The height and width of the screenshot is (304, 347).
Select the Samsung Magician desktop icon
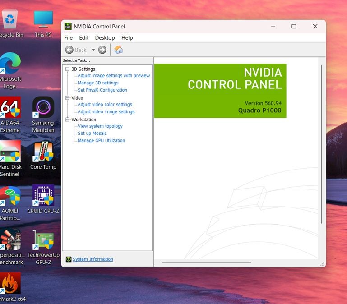point(43,115)
